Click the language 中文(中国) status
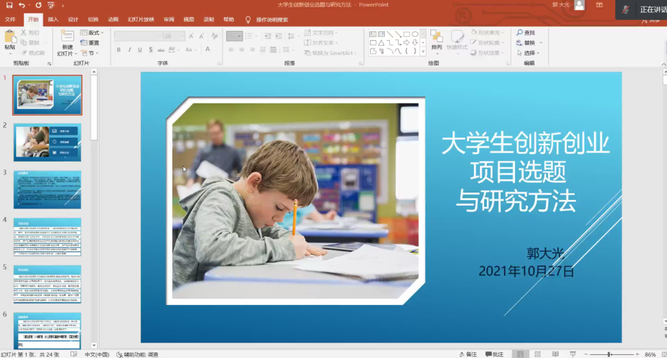Image resolution: width=667 pixels, height=358 pixels. 97,354
